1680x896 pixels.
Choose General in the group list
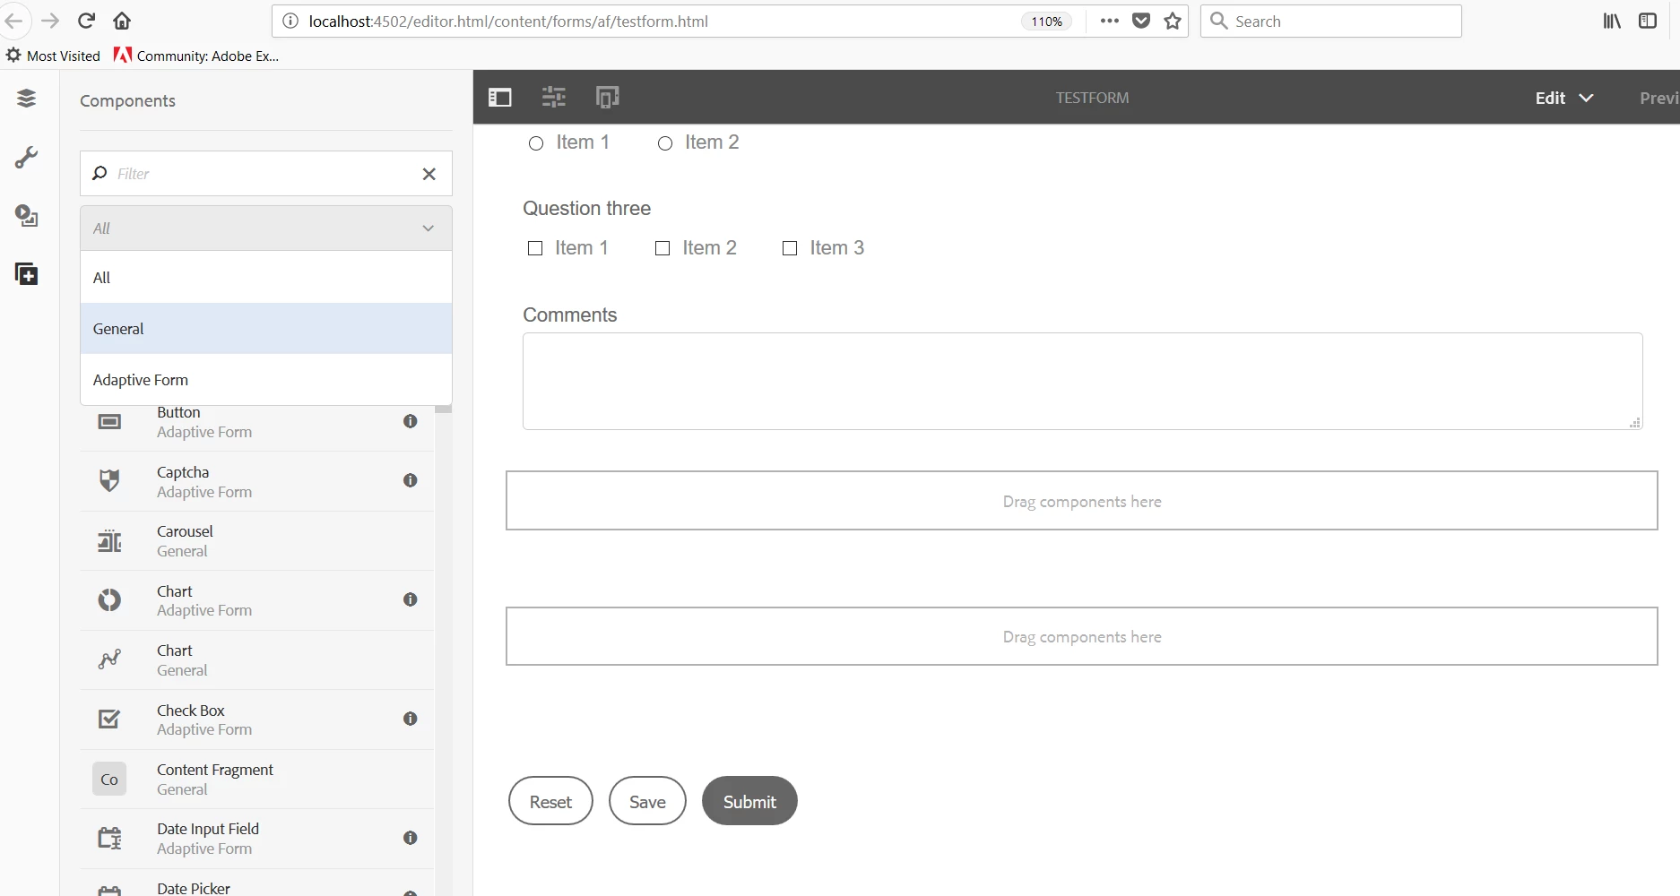tap(266, 329)
